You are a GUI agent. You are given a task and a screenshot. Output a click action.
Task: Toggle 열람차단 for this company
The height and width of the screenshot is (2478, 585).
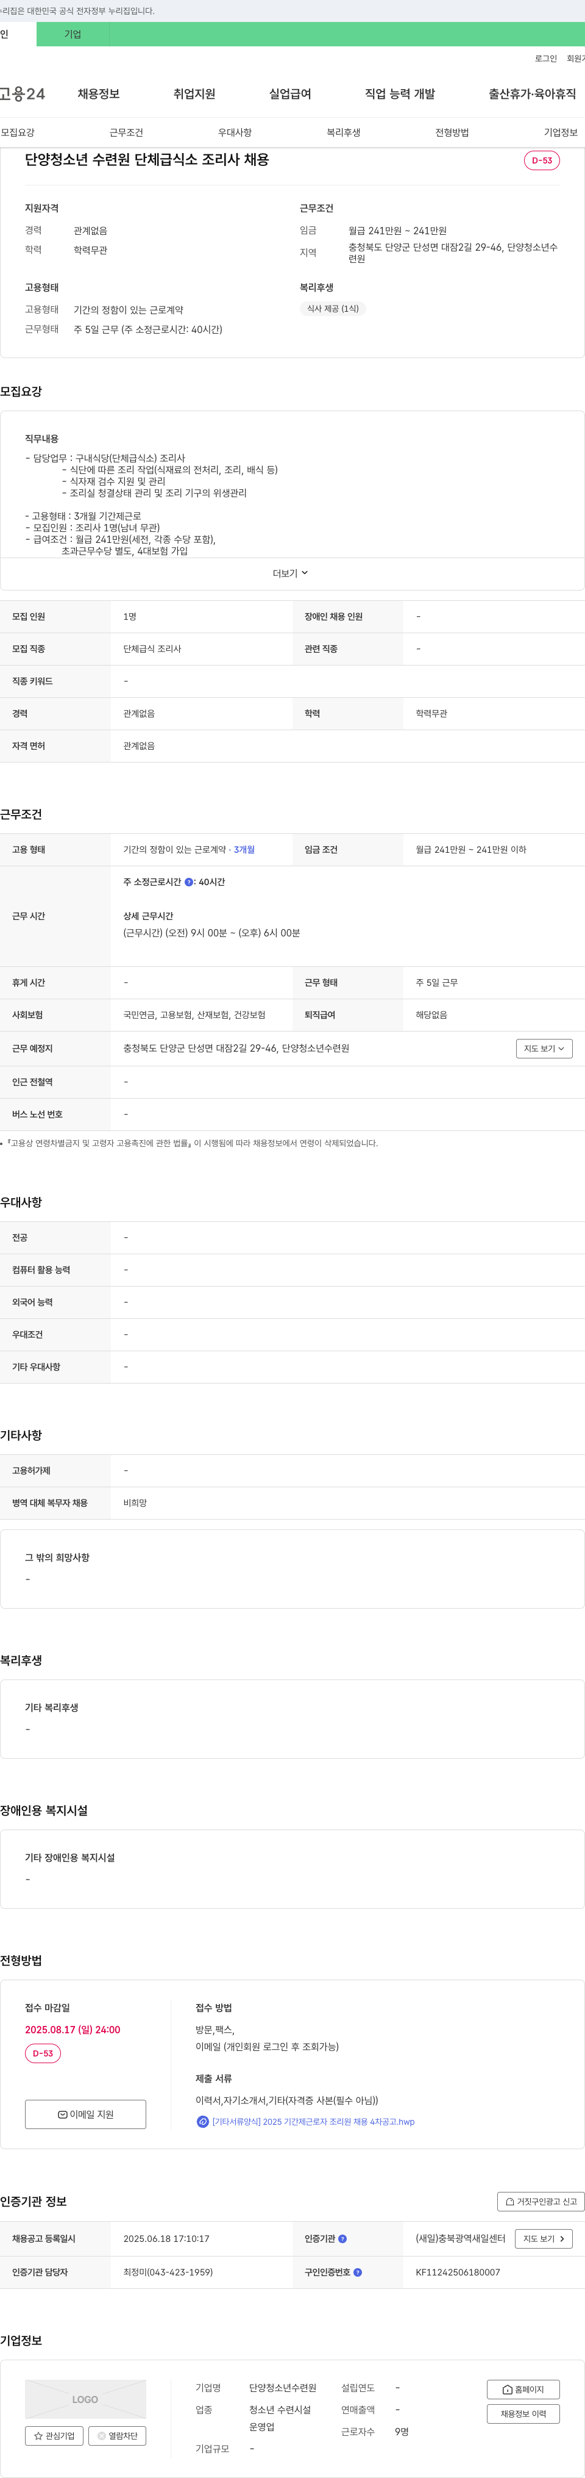click(x=117, y=2436)
